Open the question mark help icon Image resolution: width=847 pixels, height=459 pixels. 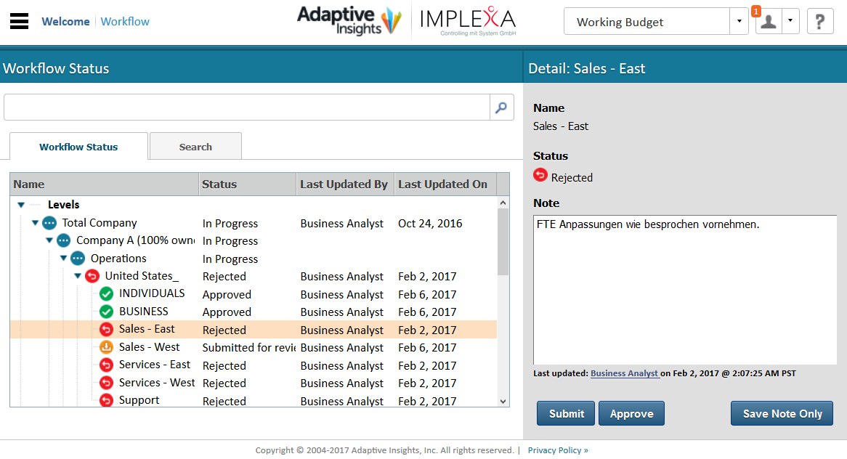click(820, 21)
